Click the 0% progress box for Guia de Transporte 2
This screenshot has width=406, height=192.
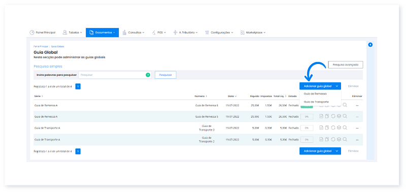coord(307,139)
